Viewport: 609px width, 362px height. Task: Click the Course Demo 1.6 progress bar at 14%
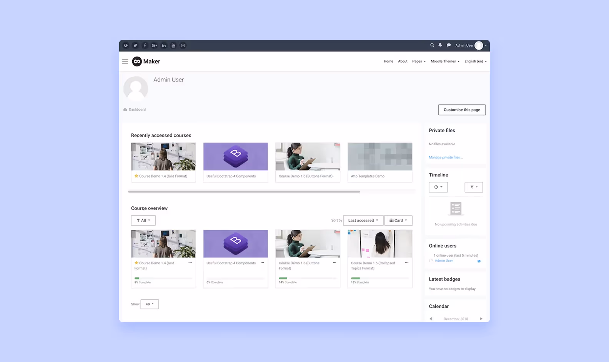[308, 278]
